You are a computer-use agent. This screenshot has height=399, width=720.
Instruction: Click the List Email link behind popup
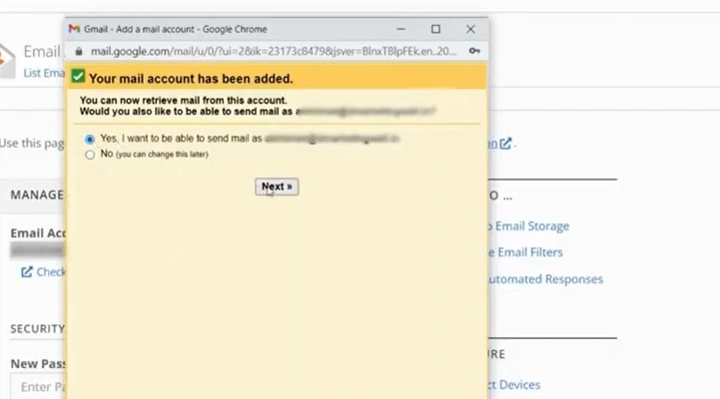click(x=44, y=73)
